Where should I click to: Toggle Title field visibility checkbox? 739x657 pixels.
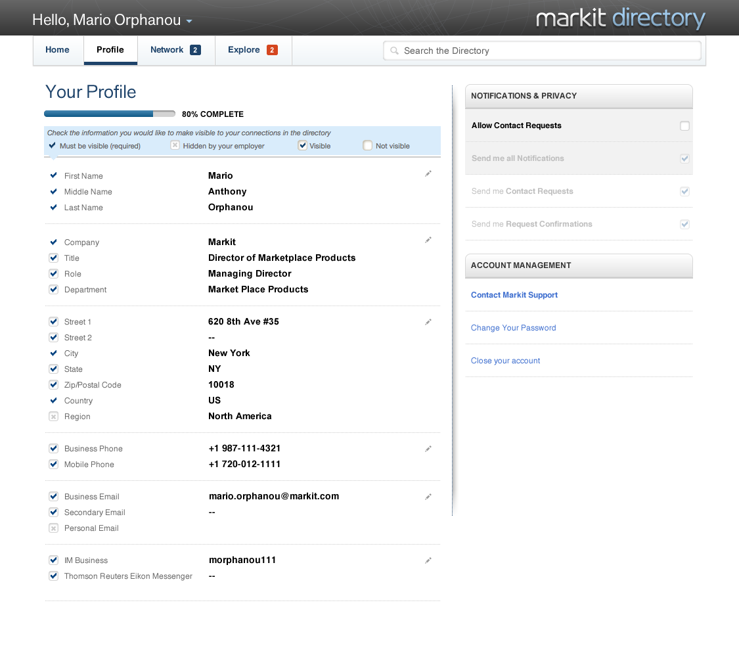[54, 258]
